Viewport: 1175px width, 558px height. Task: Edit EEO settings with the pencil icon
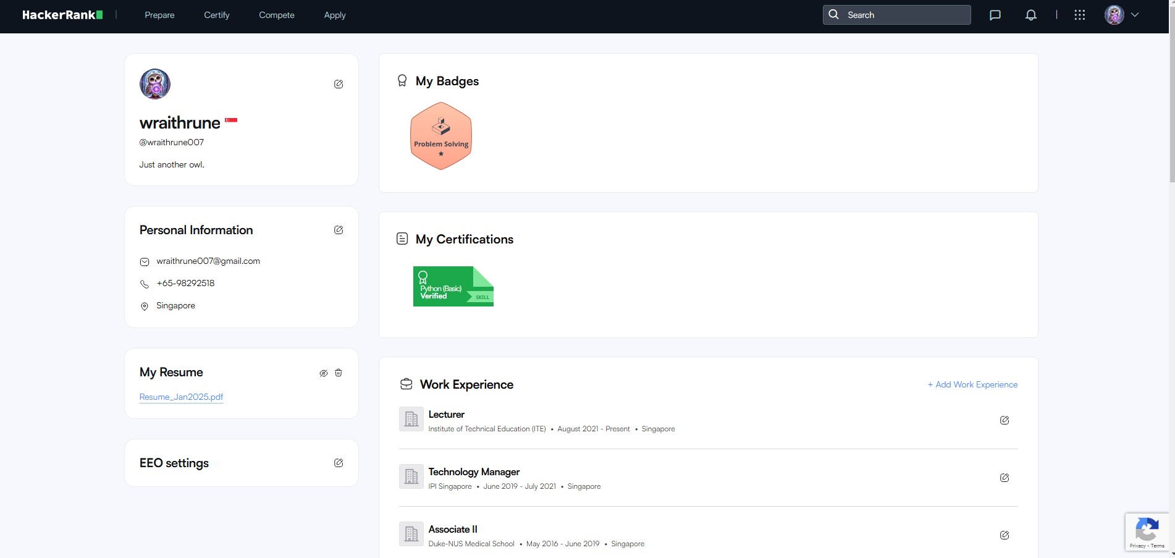tap(339, 462)
